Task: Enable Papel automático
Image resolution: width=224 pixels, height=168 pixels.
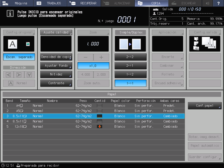Action: tap(205, 145)
